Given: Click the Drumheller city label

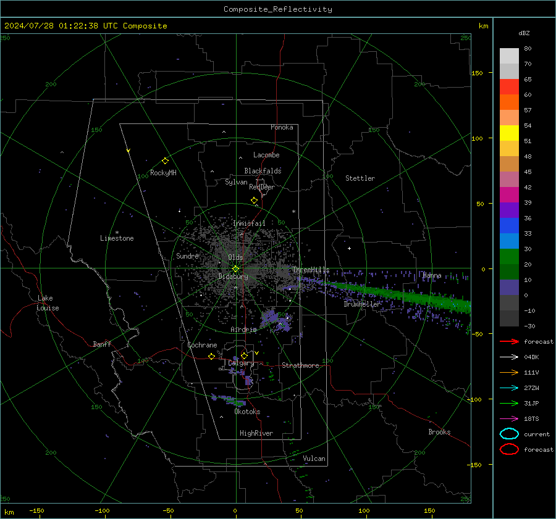Looking at the screenshot, I should pos(362,304).
